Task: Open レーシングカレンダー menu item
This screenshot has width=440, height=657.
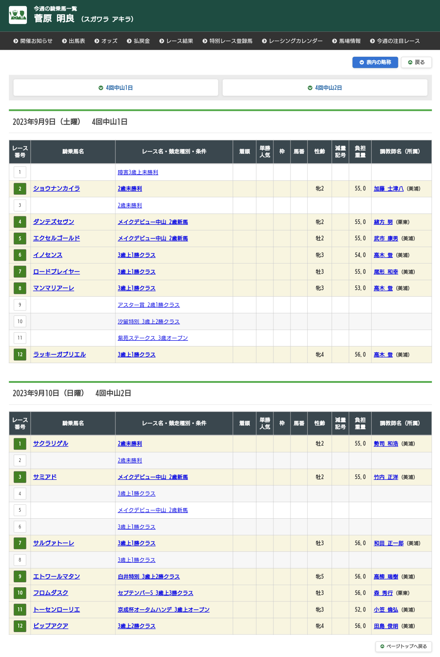Action: (292, 41)
